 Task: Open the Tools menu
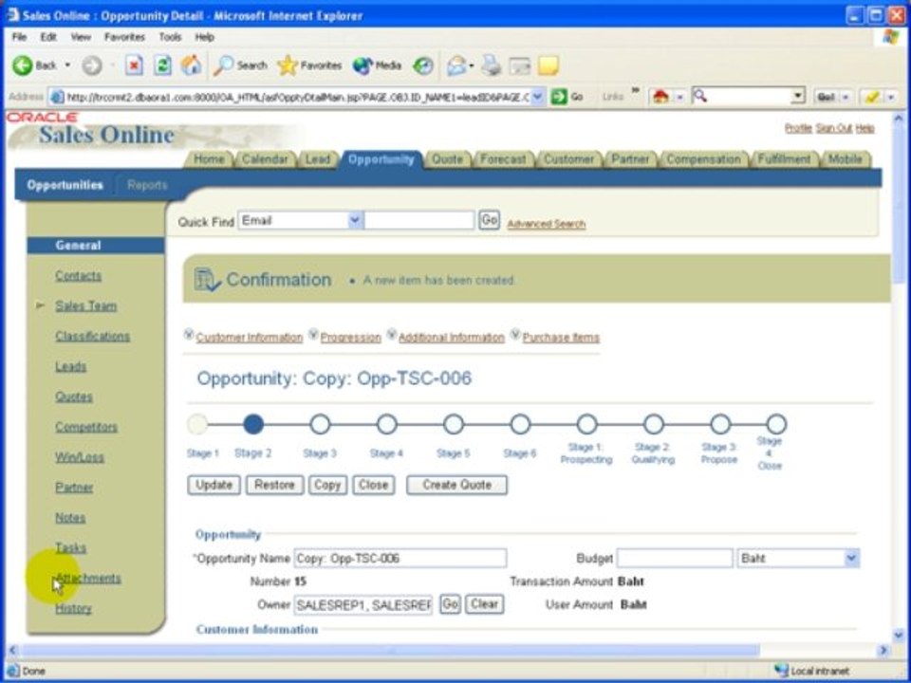[170, 37]
